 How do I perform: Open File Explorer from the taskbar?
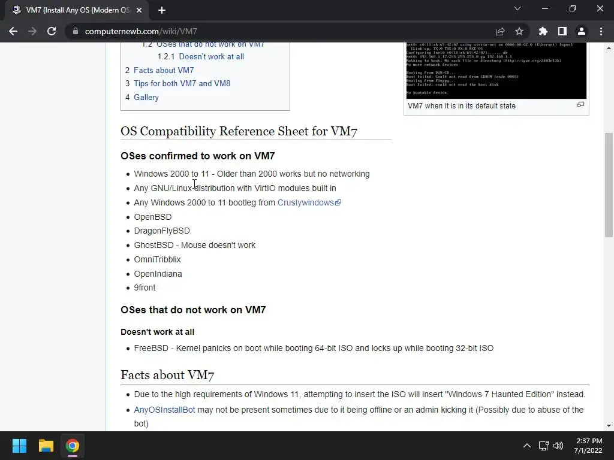pyautogui.click(x=46, y=446)
